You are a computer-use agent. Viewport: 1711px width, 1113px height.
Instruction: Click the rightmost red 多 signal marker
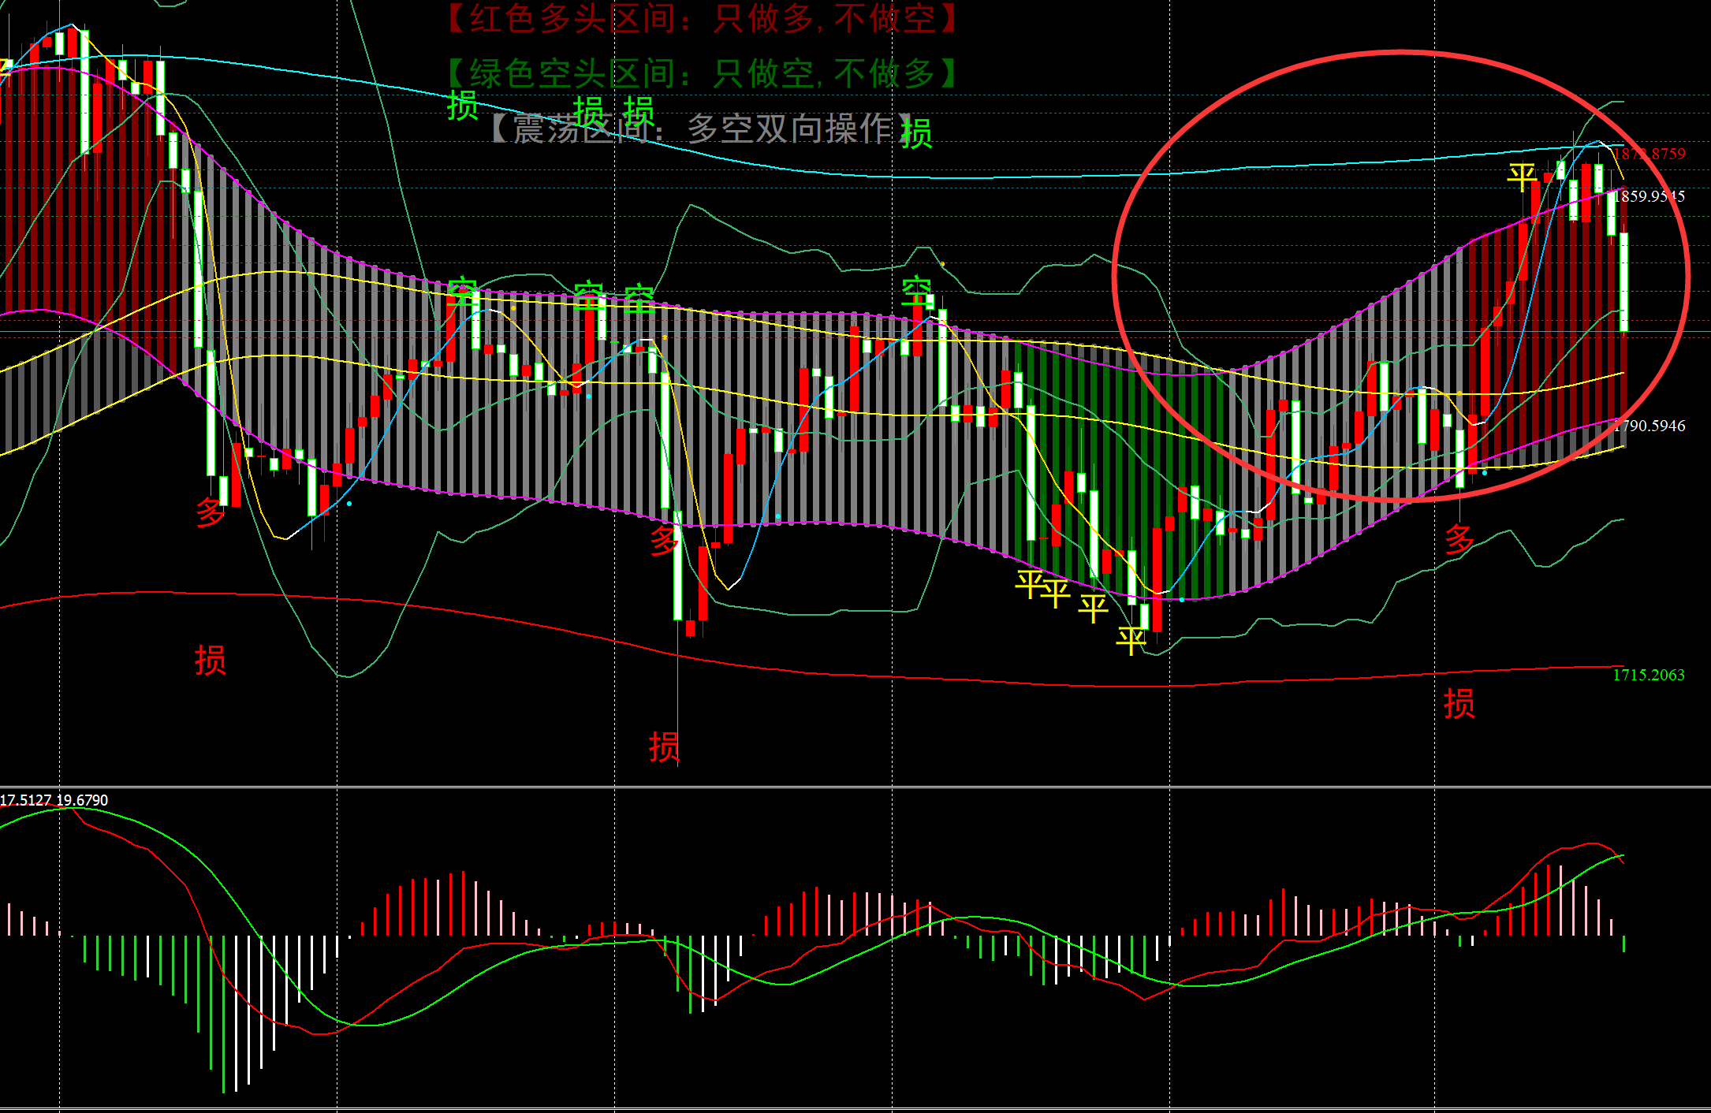(1459, 540)
